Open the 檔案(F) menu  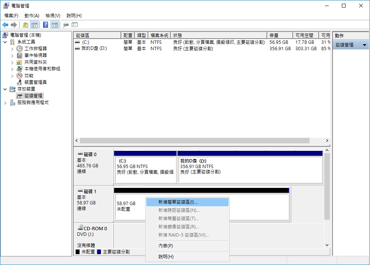coord(11,15)
